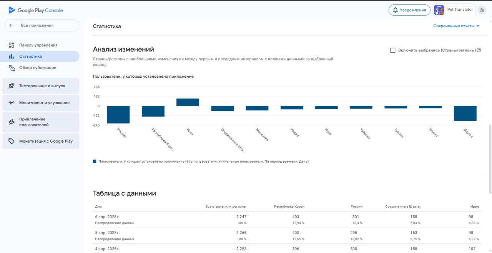Select the Статистика bar-chart icon

point(12,56)
